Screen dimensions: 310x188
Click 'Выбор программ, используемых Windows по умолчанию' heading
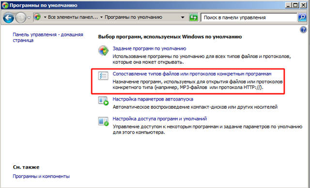170,37
